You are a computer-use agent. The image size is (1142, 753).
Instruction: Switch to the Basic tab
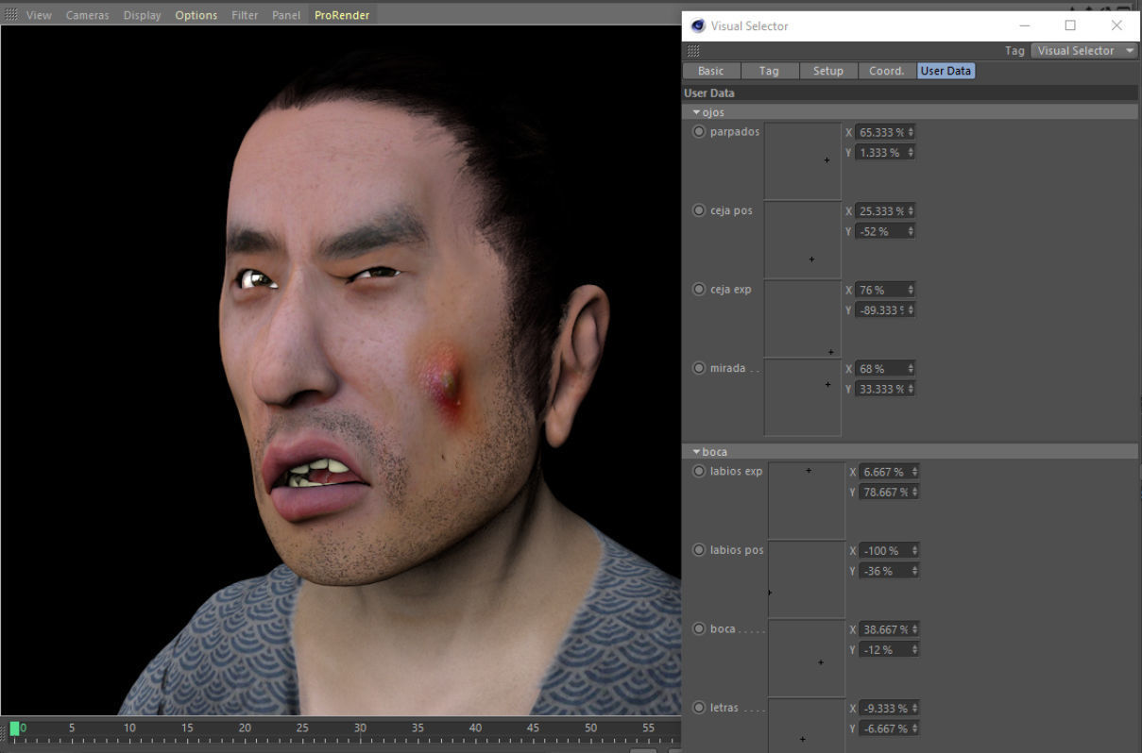tap(711, 71)
